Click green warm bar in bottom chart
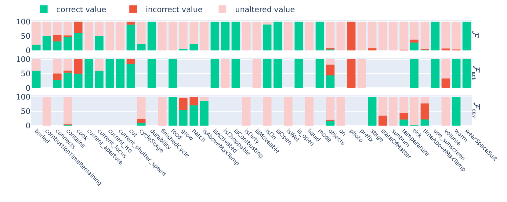Screen dimensions: 507x202 click(456, 111)
